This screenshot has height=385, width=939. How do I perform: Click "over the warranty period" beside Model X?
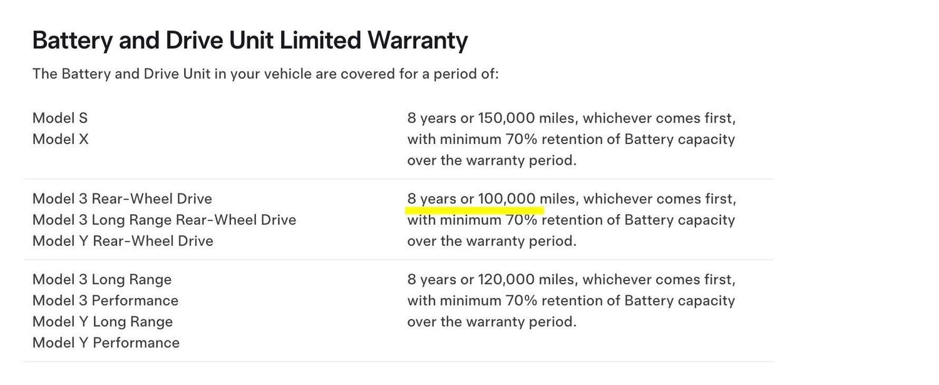(491, 160)
